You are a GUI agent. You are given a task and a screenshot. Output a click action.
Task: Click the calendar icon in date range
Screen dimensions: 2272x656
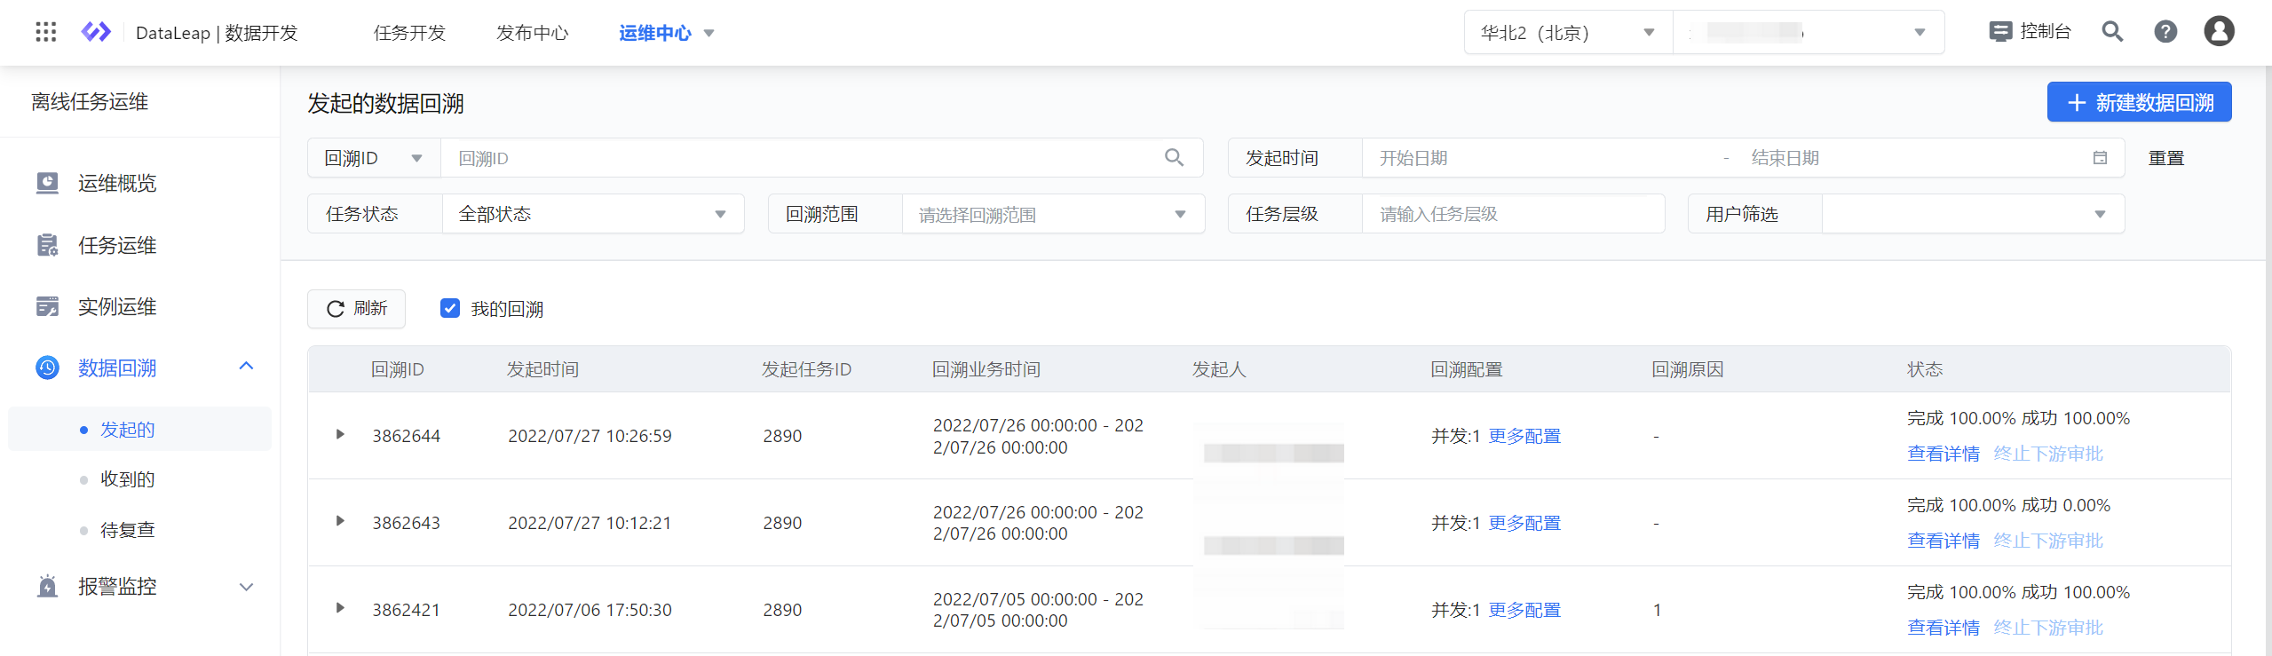pyautogui.click(x=2100, y=158)
